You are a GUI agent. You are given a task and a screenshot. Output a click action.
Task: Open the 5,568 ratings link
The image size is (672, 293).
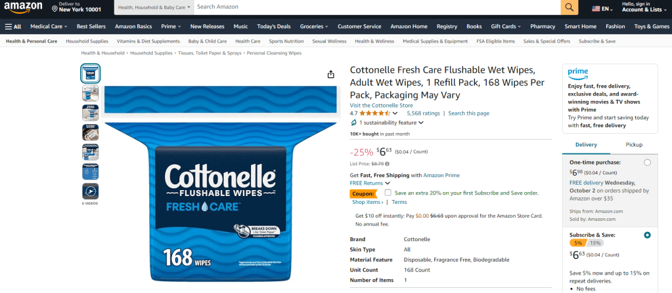tap(423, 113)
